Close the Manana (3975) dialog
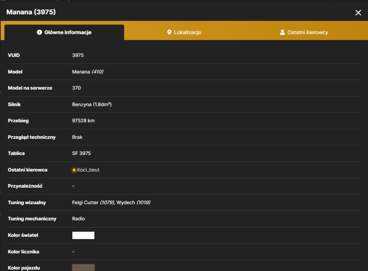The height and width of the screenshot is (271, 368). tap(358, 13)
